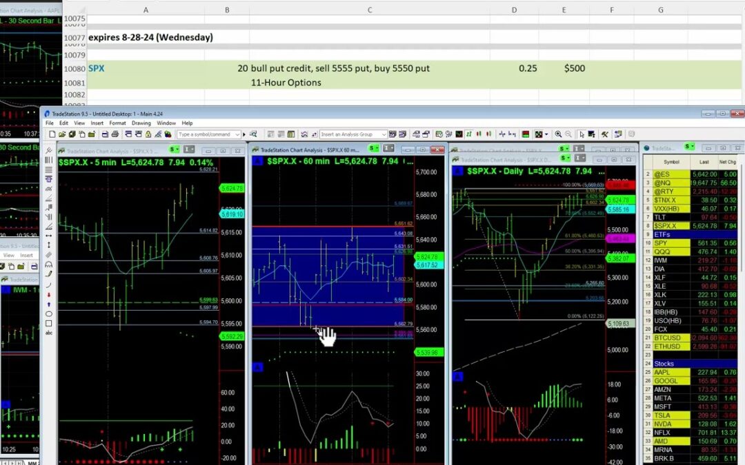Select the arc drawing tool
745x465 pixels.
click(x=48, y=285)
